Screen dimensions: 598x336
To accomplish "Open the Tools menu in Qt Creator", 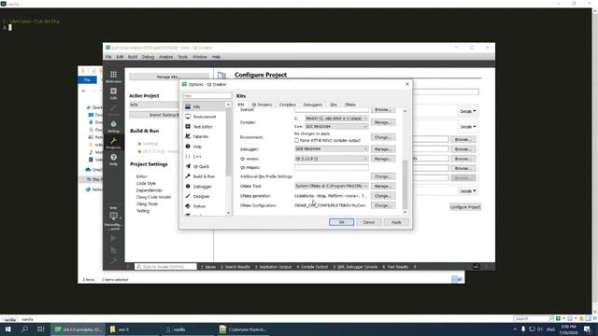I will (x=183, y=57).
